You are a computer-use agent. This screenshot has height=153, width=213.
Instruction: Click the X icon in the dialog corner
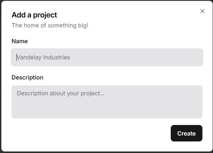[202, 11]
